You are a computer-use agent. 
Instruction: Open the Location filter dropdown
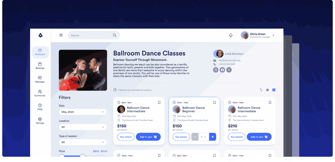(83, 127)
